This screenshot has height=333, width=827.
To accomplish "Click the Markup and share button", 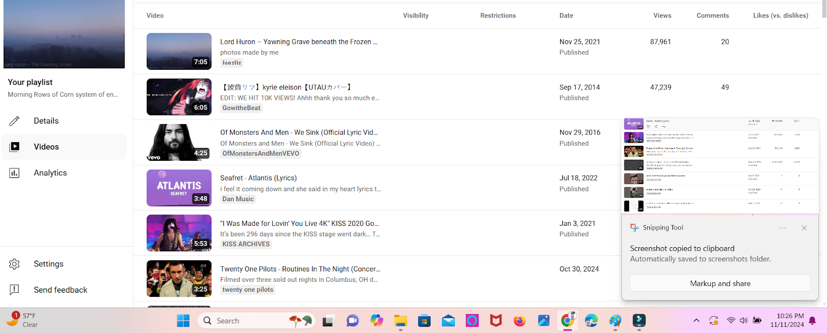I will [x=720, y=283].
